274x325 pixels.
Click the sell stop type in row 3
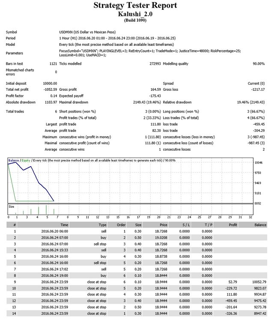(x=100, y=244)
